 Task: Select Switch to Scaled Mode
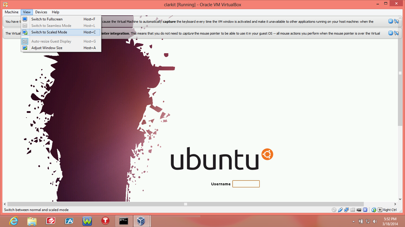61,32
